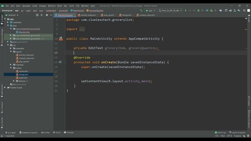
Task: Collapse the res folder
Action: 8,45
